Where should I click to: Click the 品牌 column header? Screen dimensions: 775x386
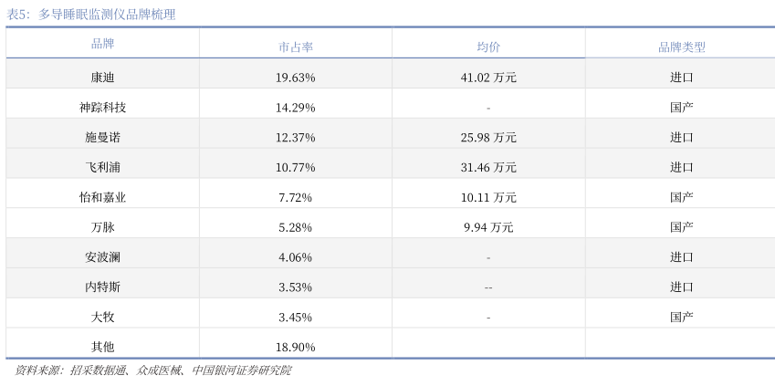(x=102, y=44)
